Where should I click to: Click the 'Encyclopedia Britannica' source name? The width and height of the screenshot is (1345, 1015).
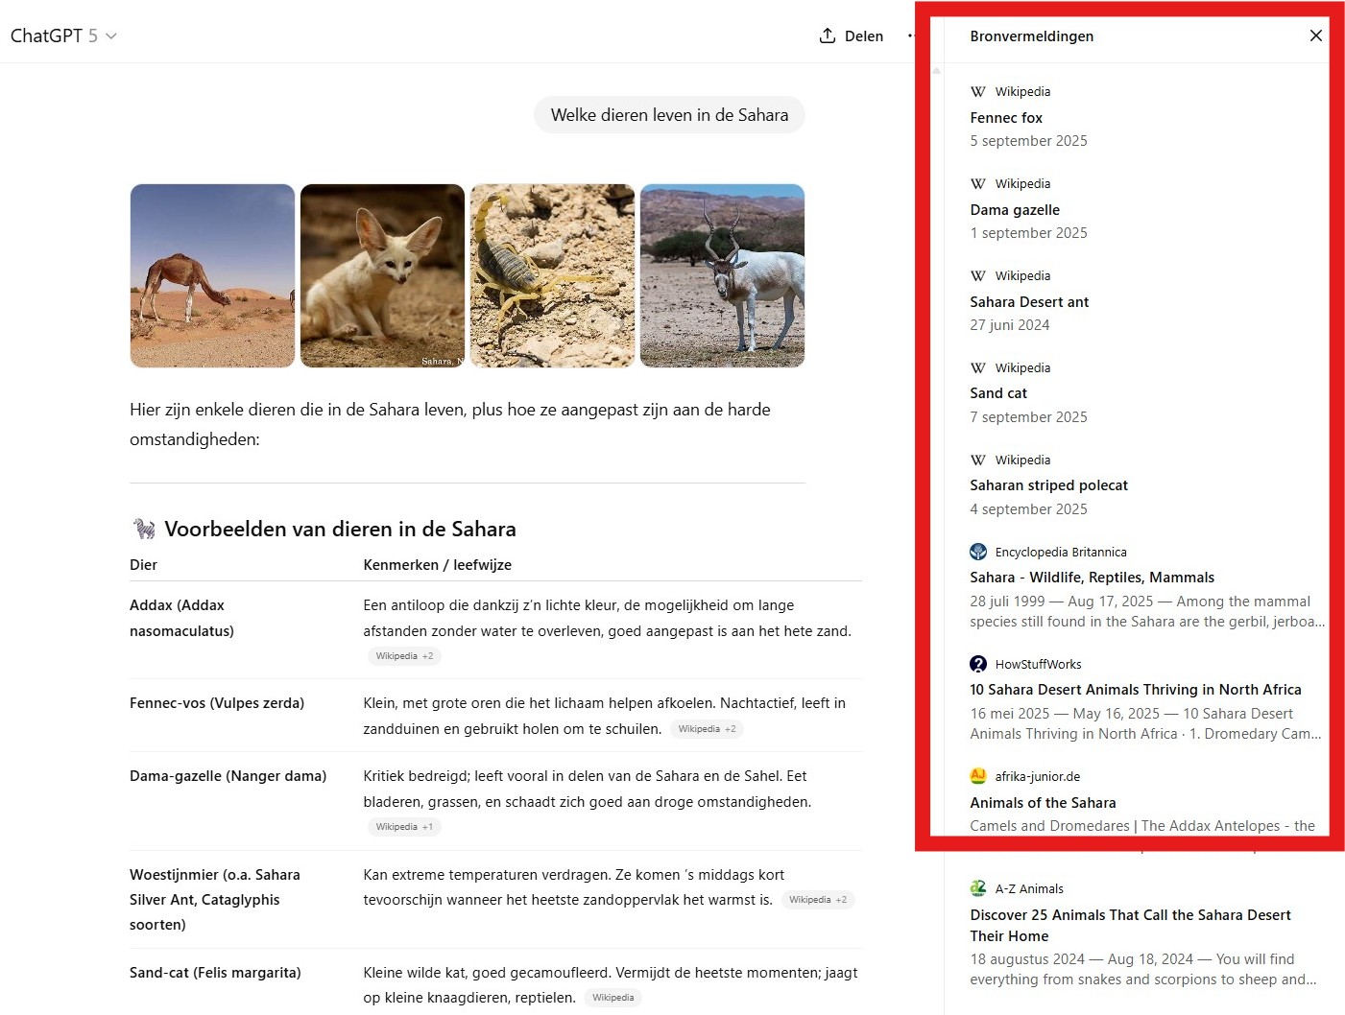1061,553
